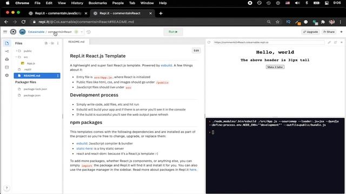This screenshot has width=346, height=194.
Task: Click the plus icon next to Share
Action: click(341, 32)
